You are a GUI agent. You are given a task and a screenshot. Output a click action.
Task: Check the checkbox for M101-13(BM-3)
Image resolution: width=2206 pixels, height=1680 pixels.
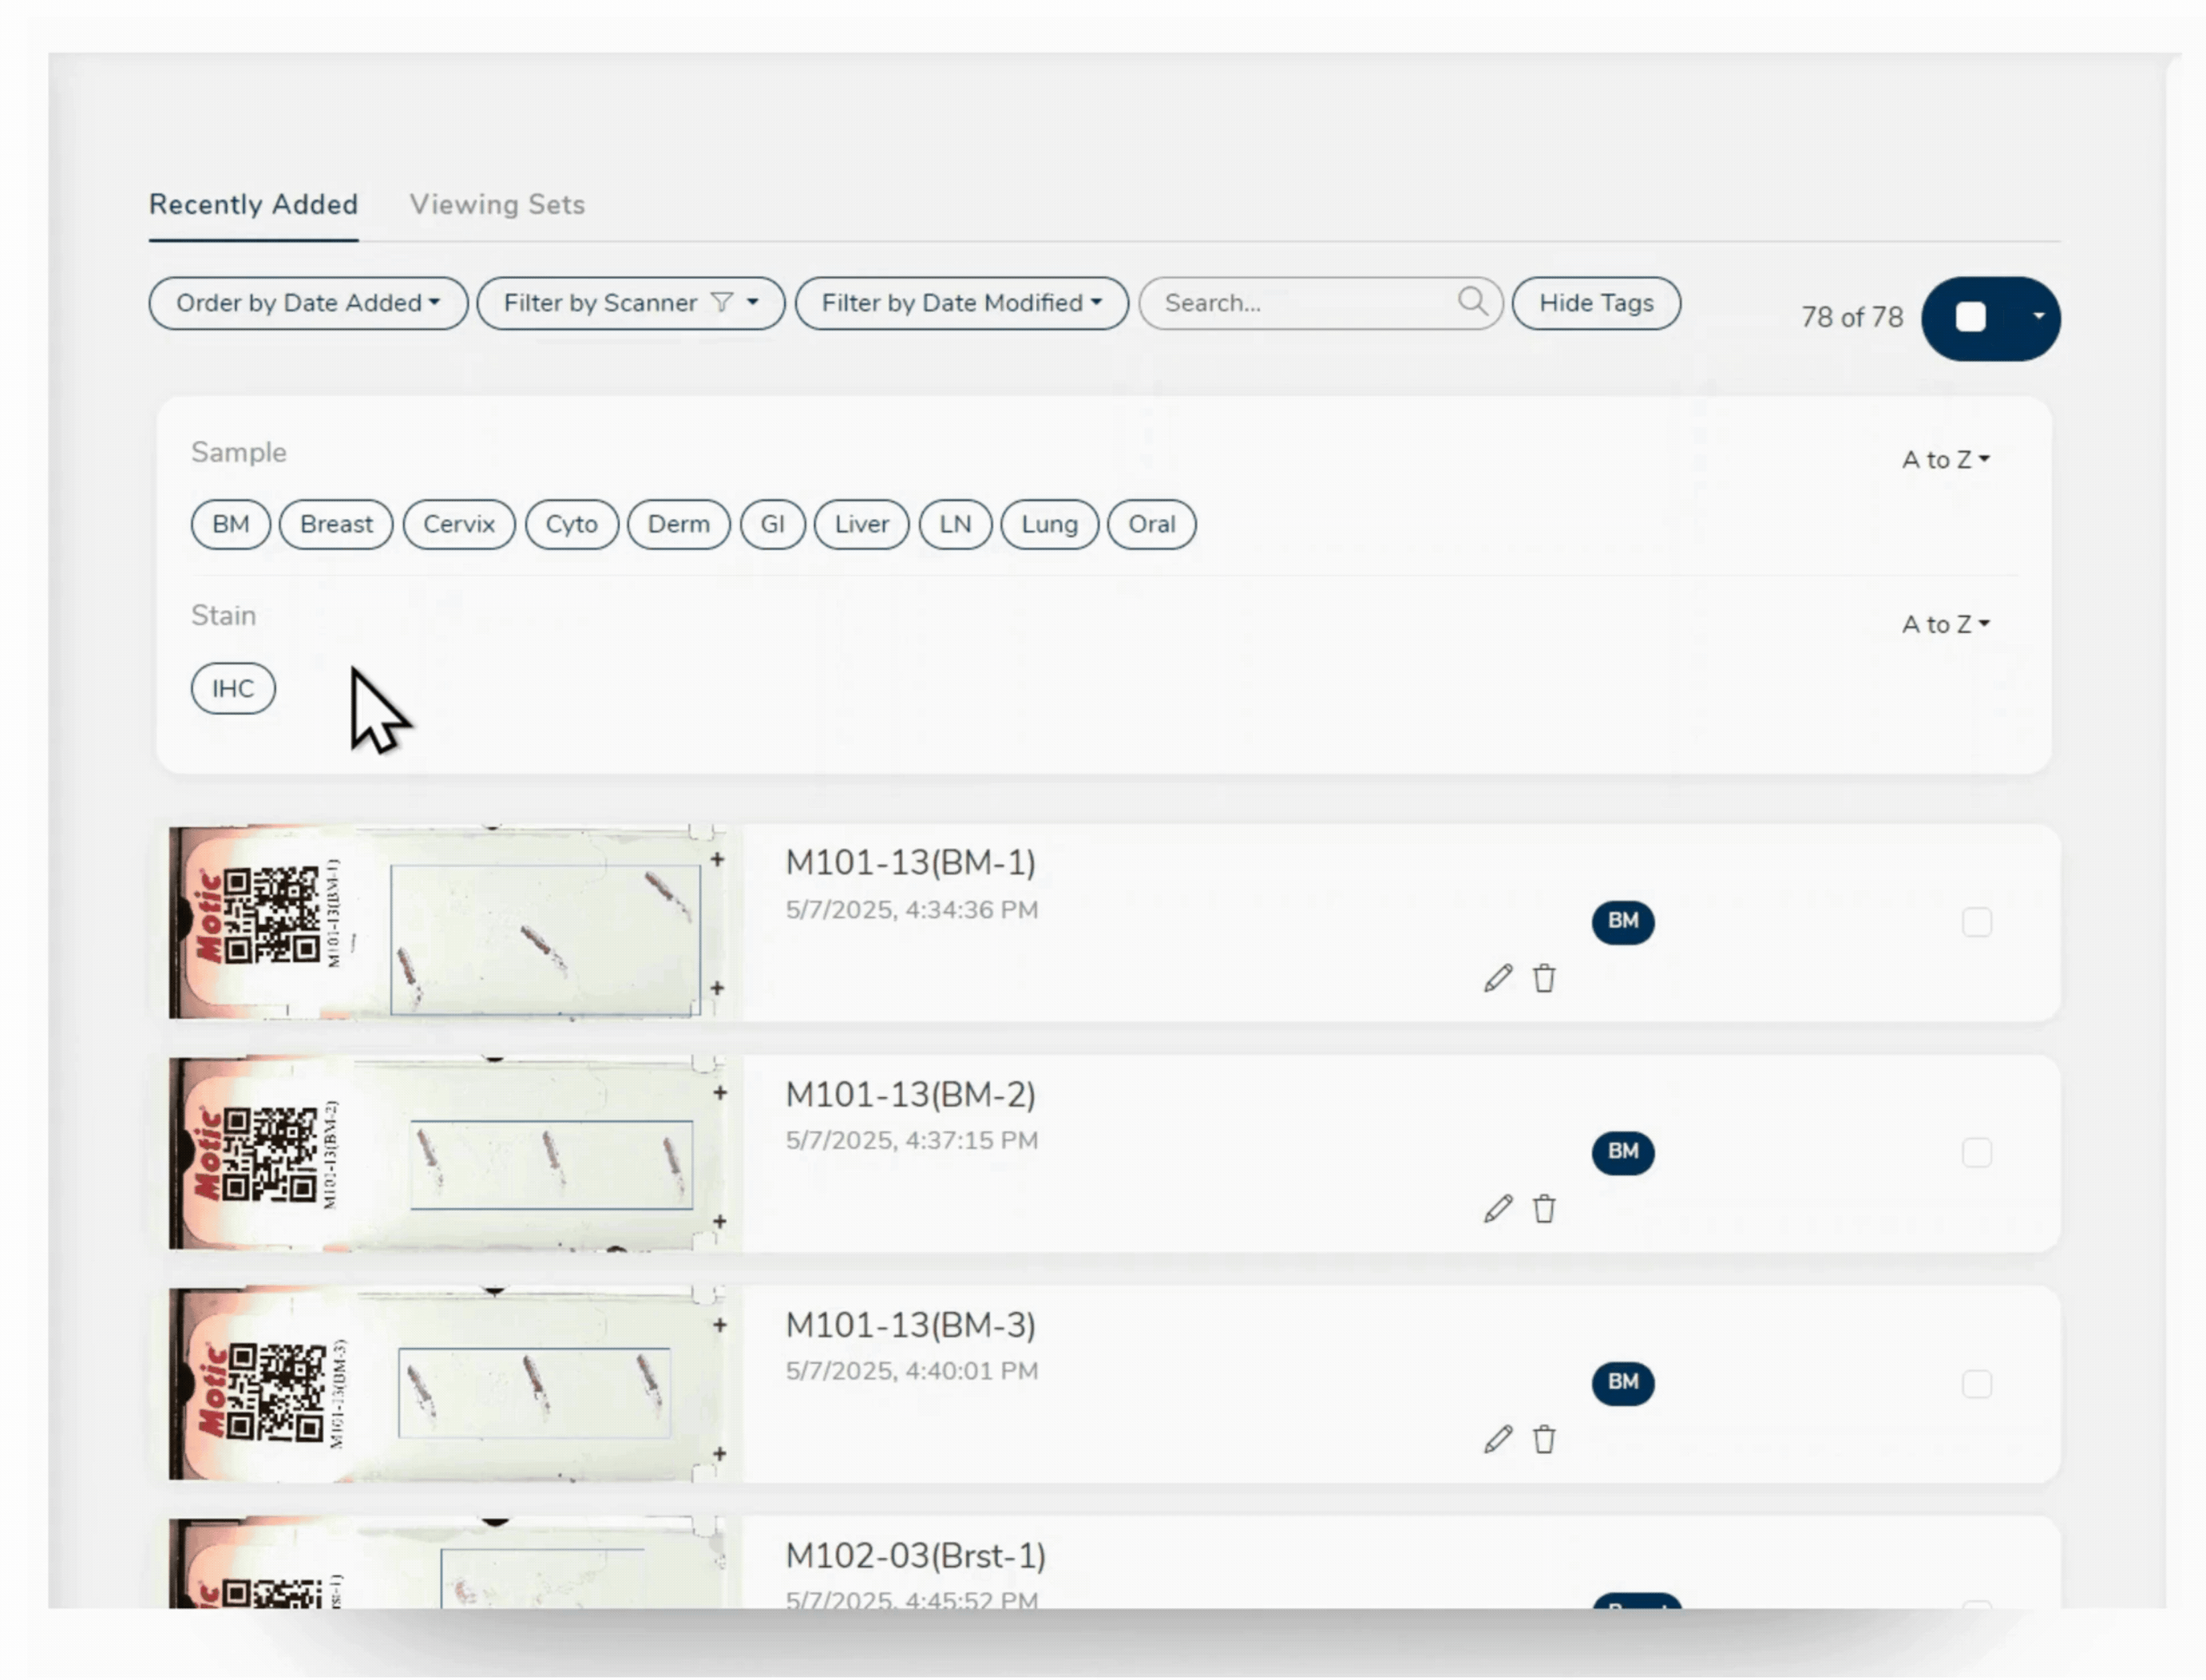coord(1976,1383)
